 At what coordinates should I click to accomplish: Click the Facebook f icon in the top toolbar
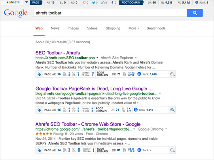click(112, 3)
